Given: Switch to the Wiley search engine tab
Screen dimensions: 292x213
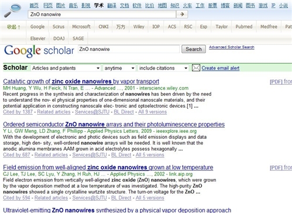Looking at the screenshot, I should point(139,27).
